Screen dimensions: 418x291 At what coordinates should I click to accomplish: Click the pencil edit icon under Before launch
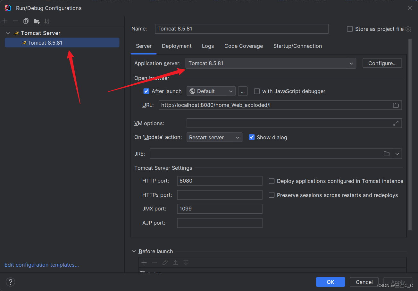coord(165,262)
